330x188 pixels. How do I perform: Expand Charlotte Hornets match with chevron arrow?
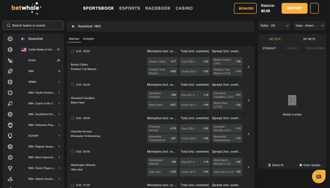(249, 134)
